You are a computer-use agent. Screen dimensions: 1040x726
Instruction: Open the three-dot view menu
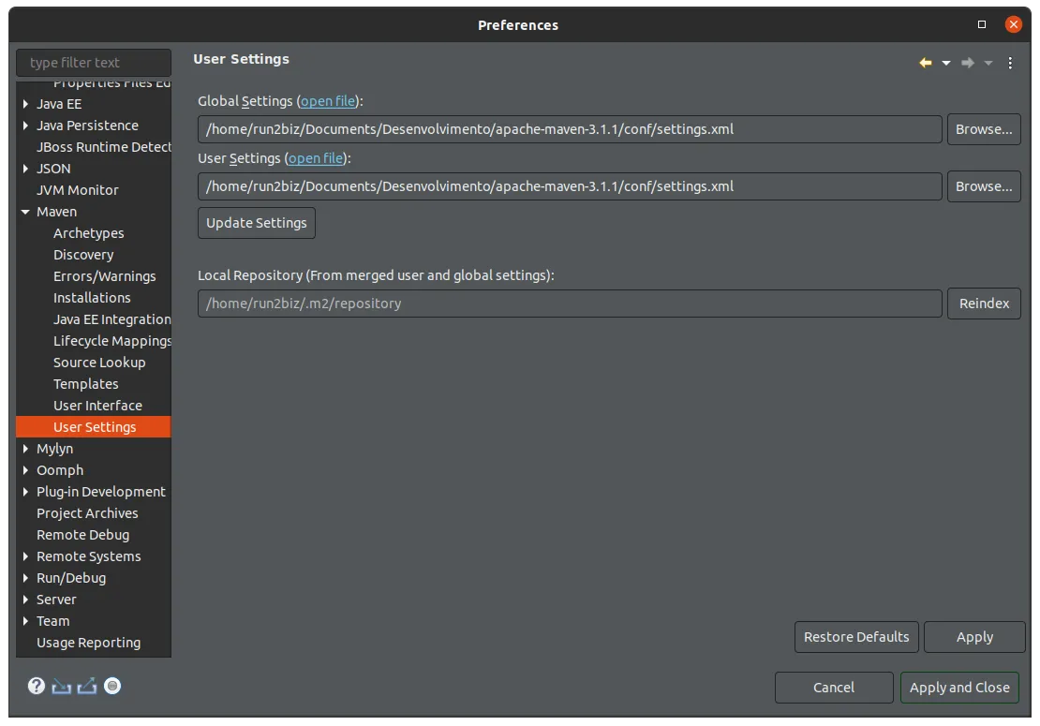pyautogui.click(x=1010, y=63)
